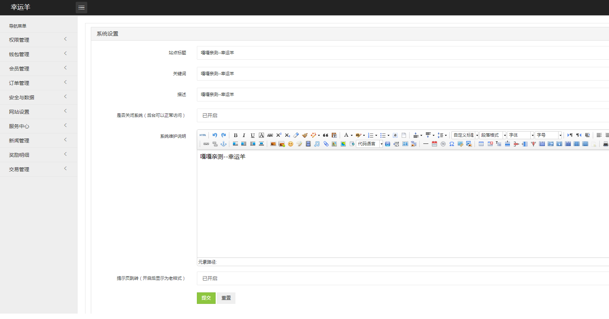Click the green 提交 submit button

[x=206, y=298]
